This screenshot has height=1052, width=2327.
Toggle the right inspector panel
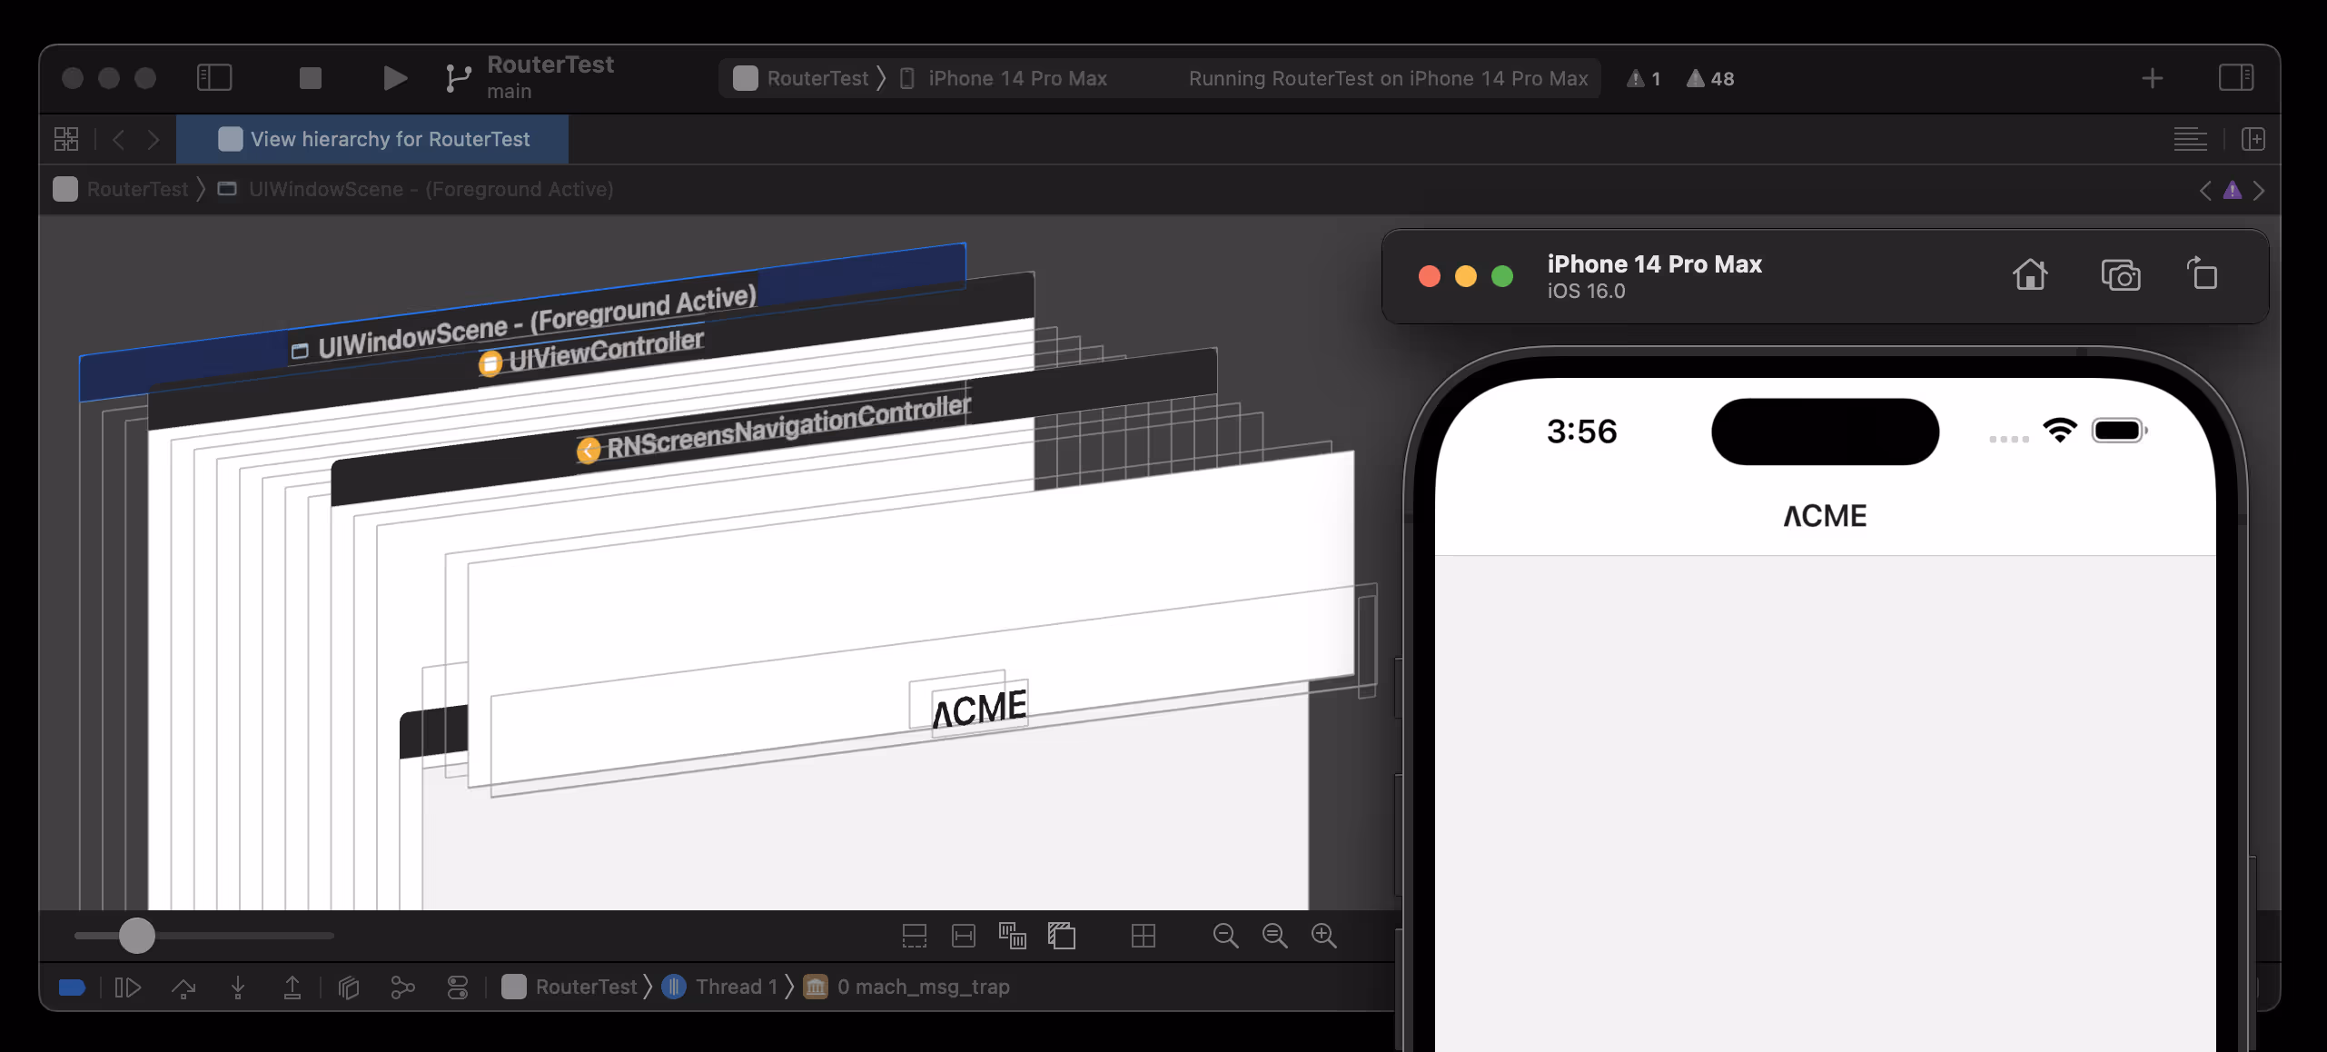click(2235, 78)
